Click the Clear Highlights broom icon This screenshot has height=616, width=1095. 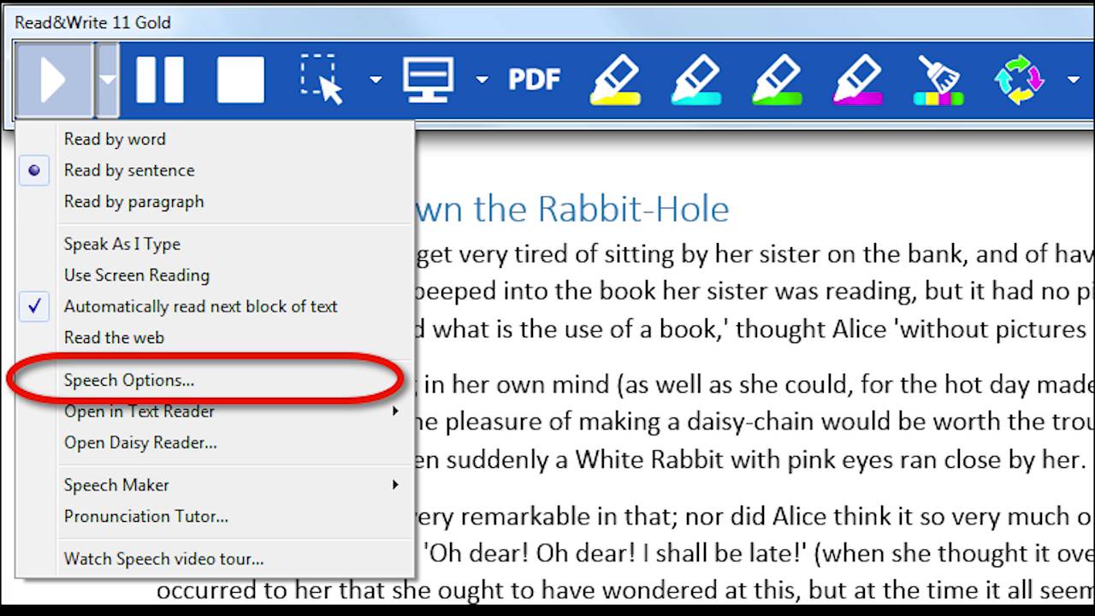point(938,80)
